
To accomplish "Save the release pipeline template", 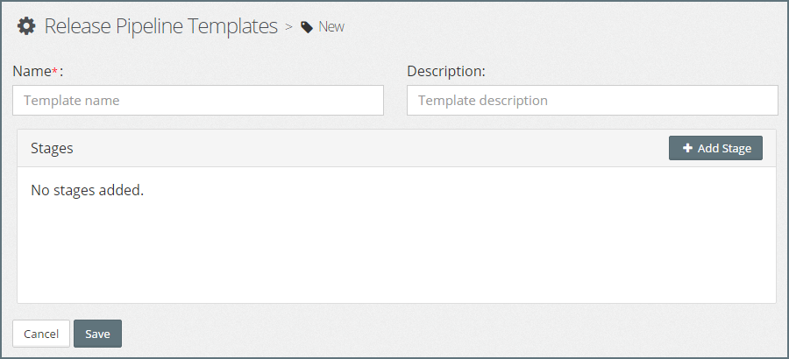I will coord(97,334).
